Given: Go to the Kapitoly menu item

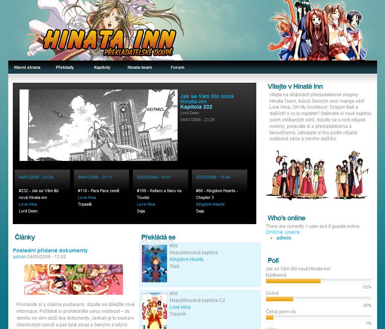Looking at the screenshot, I should tap(102, 67).
